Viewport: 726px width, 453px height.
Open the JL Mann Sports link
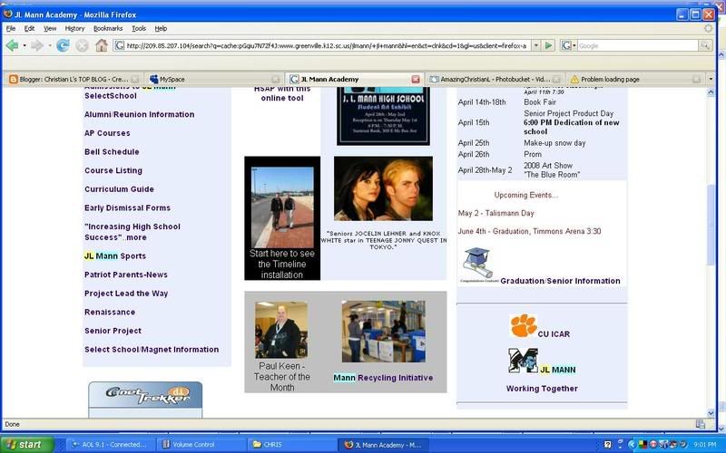pos(115,256)
